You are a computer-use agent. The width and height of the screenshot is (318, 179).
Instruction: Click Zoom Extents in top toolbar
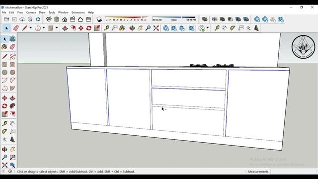(156, 28)
